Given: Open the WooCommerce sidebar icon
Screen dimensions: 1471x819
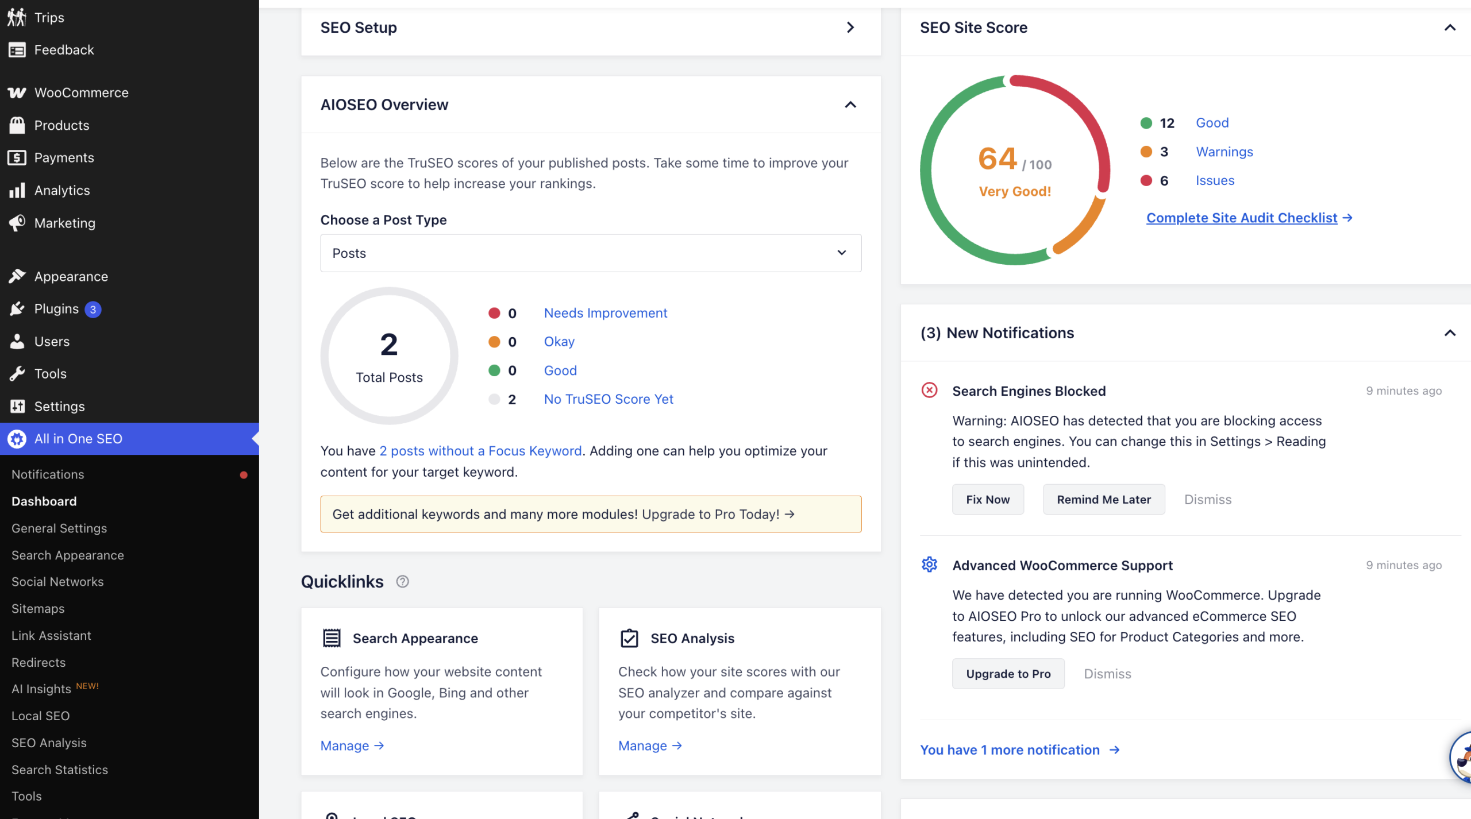Looking at the screenshot, I should click(x=17, y=92).
